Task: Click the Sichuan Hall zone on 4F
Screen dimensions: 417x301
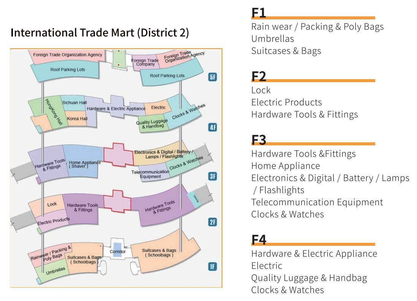Action: (x=73, y=103)
